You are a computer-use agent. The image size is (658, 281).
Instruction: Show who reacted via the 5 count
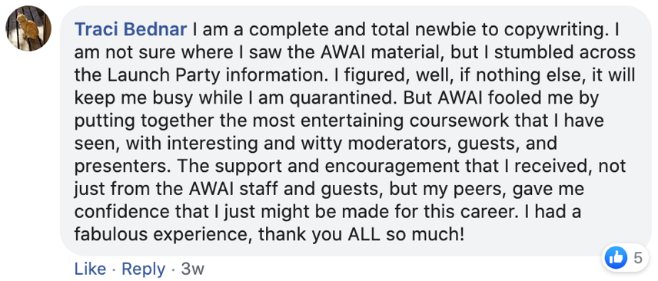pyautogui.click(x=638, y=258)
